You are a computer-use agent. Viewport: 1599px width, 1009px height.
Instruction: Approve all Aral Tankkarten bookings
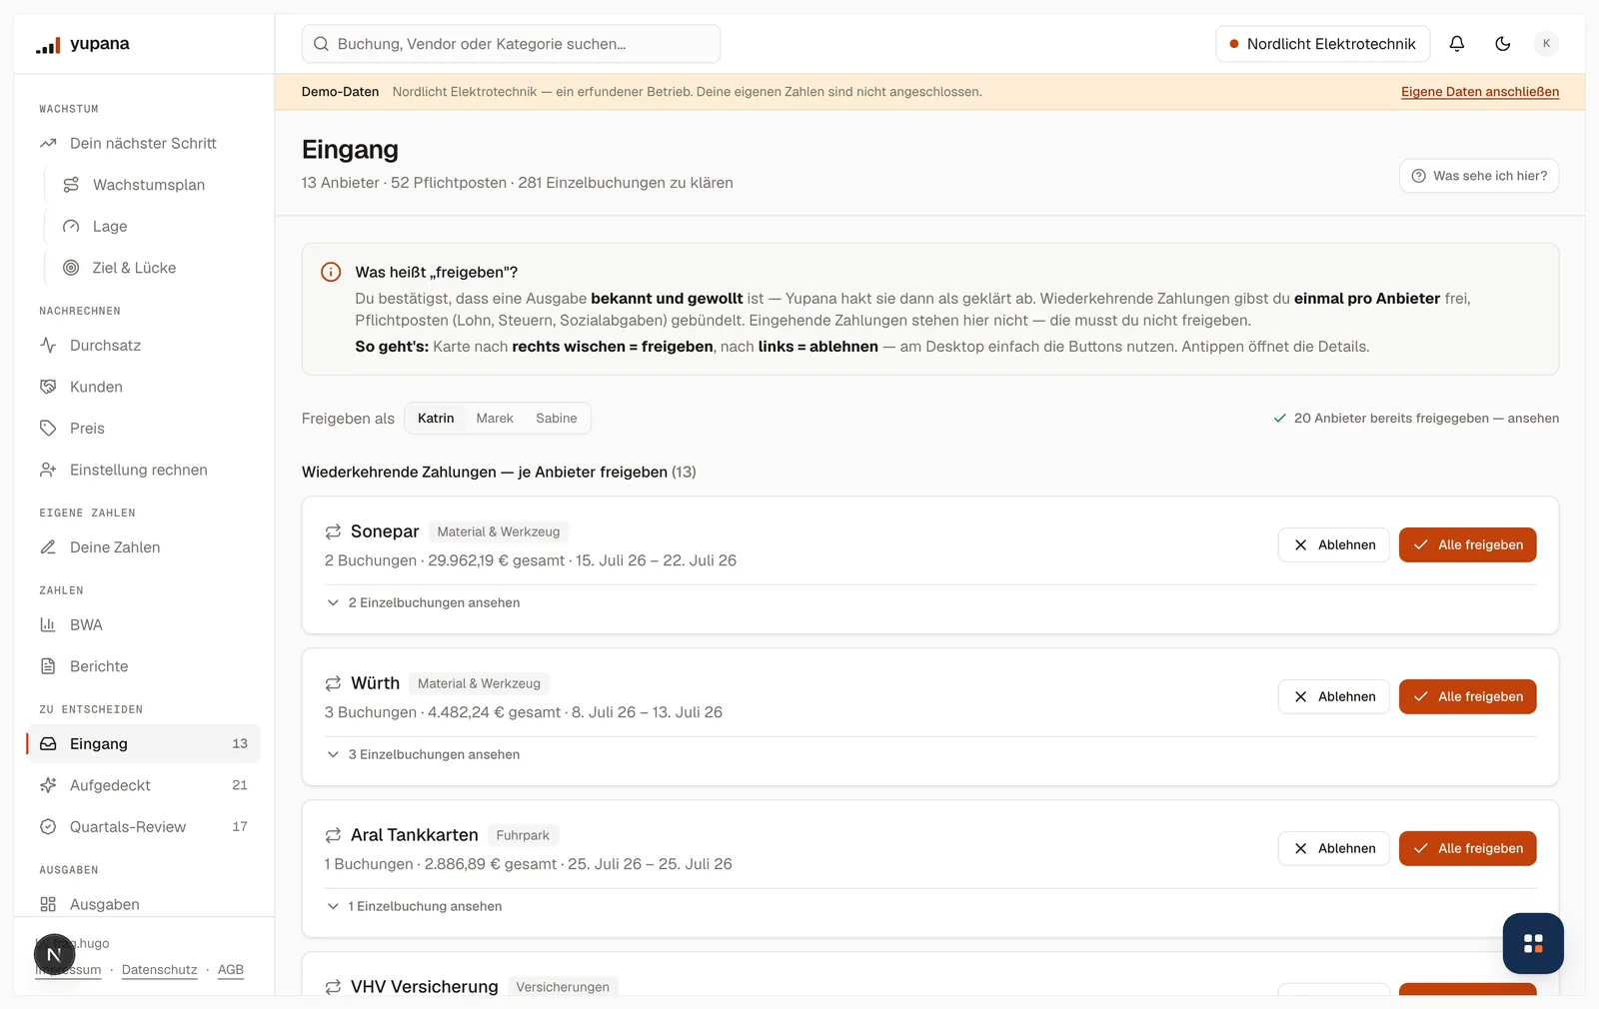coord(1467,849)
